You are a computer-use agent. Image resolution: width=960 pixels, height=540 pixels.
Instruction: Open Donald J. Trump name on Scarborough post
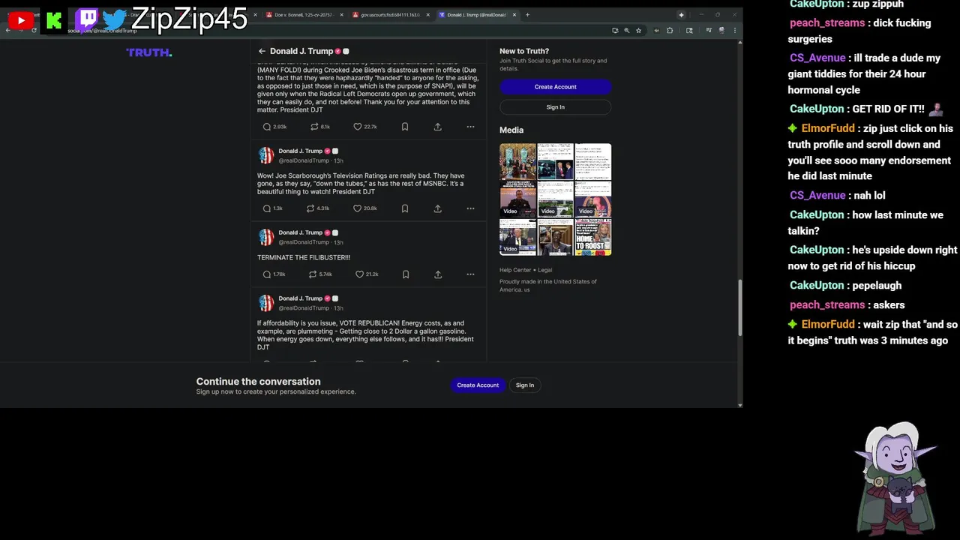tap(300, 151)
